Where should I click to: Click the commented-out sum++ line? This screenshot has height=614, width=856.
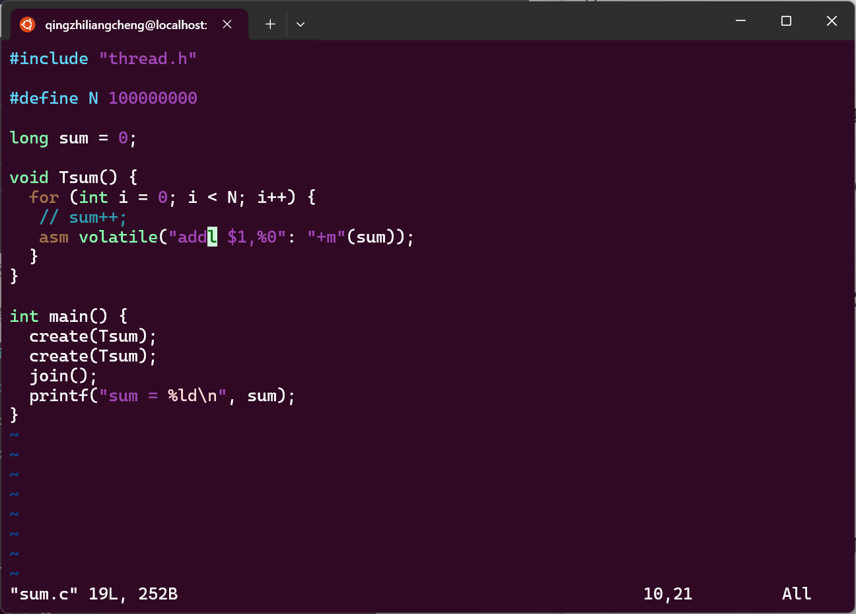(x=83, y=217)
